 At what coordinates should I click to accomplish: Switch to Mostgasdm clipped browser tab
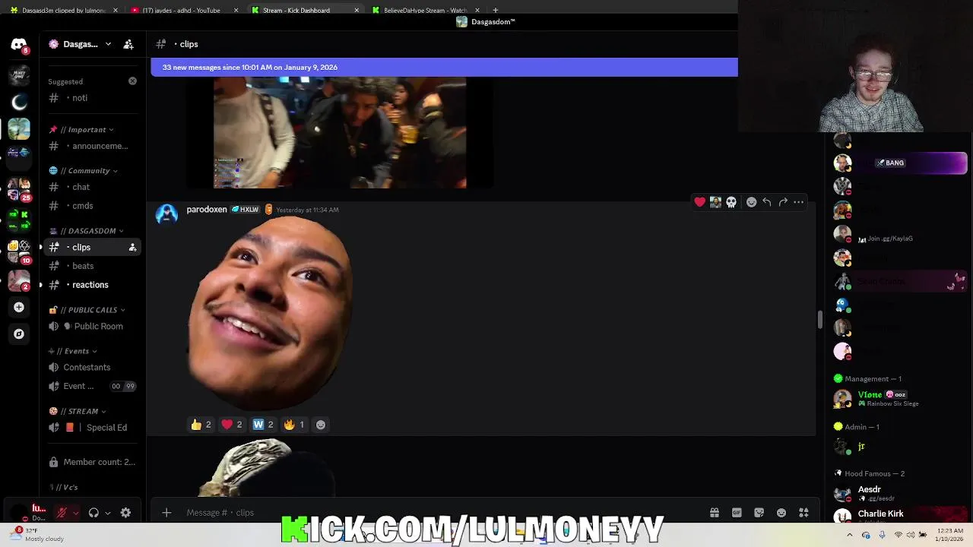tap(62, 10)
